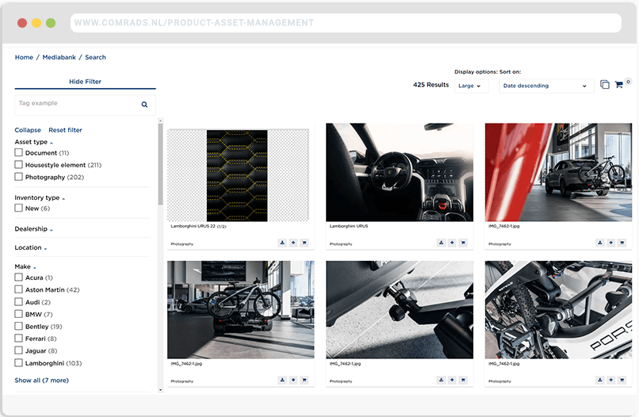
Task: Collapse the Asset type filter group
Action: 34,142
